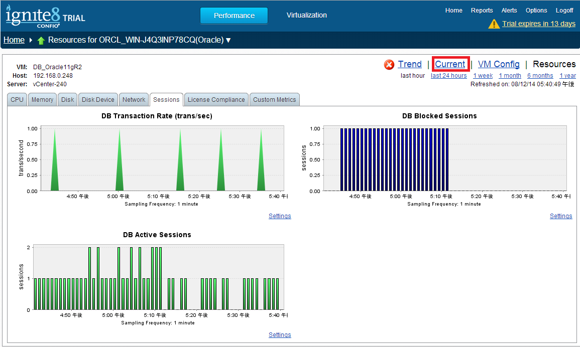Open the VM Config link

499,64
